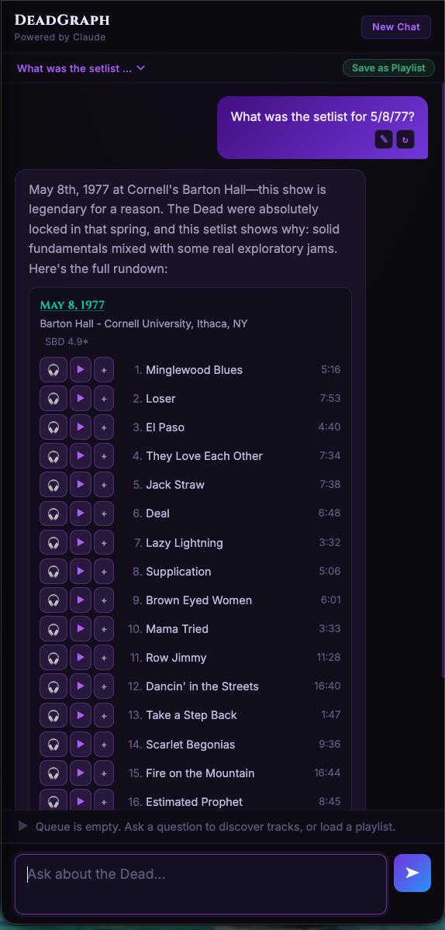This screenshot has height=930, width=445.
Task: Select the Estimated Prophet track title
Action: click(195, 802)
